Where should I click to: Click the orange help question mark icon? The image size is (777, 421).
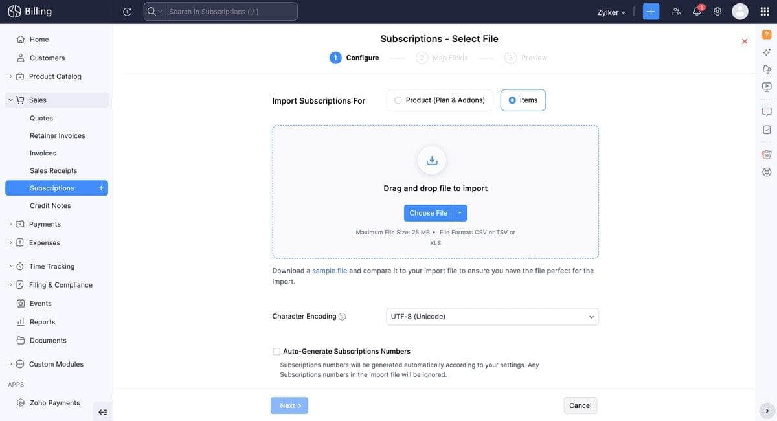(767, 34)
